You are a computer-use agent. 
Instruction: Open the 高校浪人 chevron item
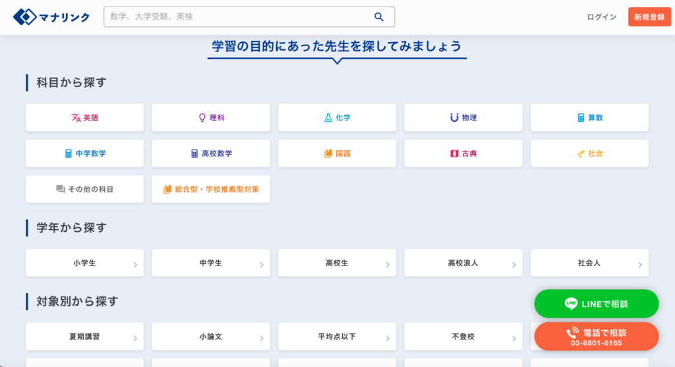463,263
